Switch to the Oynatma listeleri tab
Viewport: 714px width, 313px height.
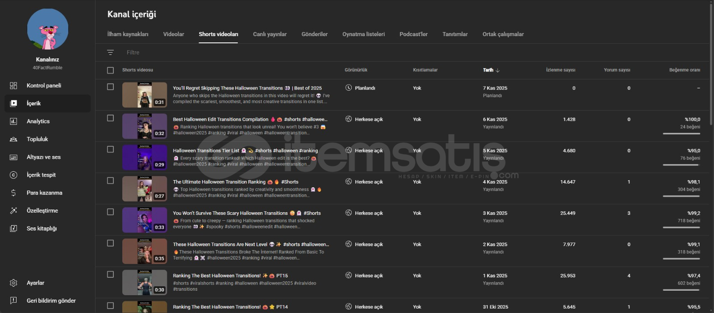point(363,34)
